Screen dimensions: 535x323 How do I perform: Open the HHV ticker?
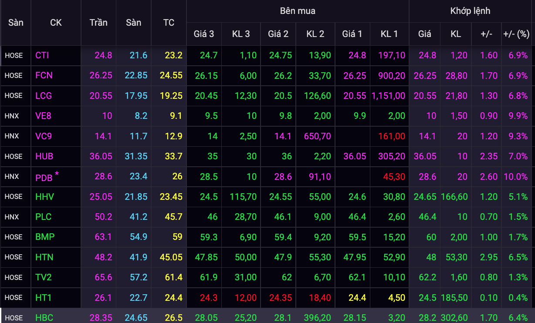(44, 197)
